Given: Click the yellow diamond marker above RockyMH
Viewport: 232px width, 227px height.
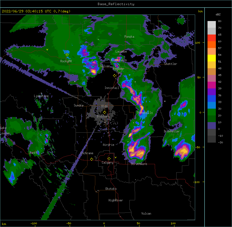Looking at the screenshot, I should (x=67, y=55).
